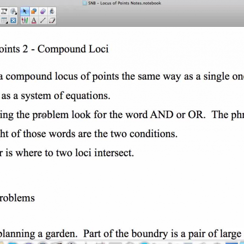Activate the Eraser tool

[52, 20]
